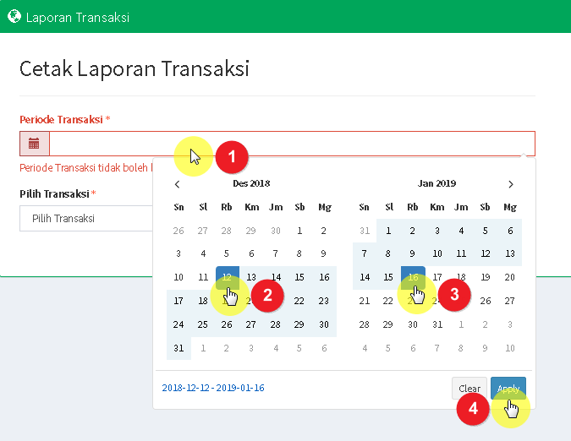This screenshot has height=441, width=571.
Task: Pick 1 in the Jan 2019 calendar
Action: coord(388,230)
